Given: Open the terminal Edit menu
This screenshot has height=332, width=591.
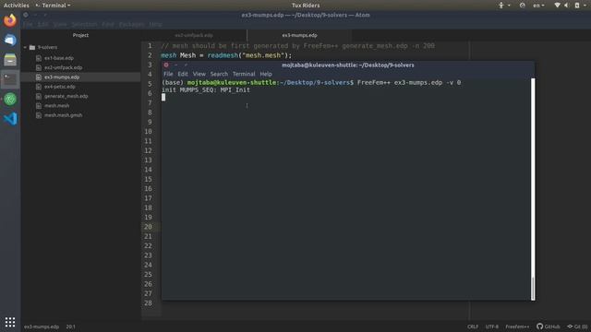Looking at the screenshot, I should tap(183, 74).
